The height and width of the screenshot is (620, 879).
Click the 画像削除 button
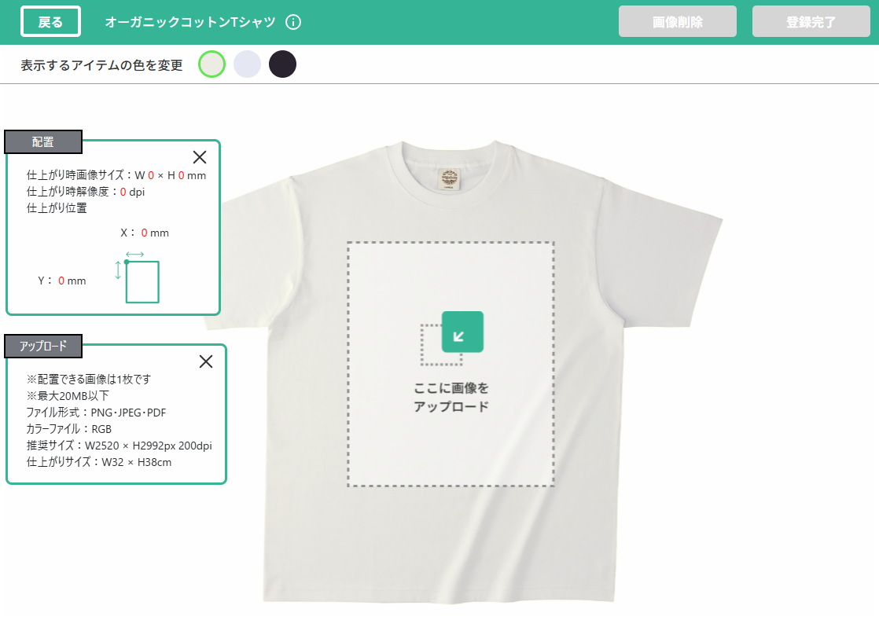click(677, 22)
